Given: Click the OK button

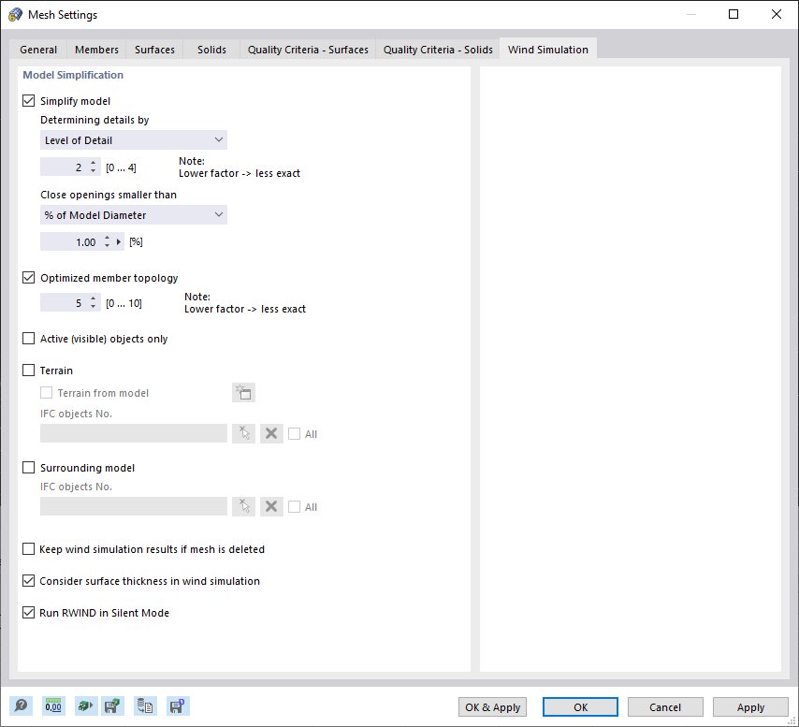Looking at the screenshot, I should [x=580, y=707].
